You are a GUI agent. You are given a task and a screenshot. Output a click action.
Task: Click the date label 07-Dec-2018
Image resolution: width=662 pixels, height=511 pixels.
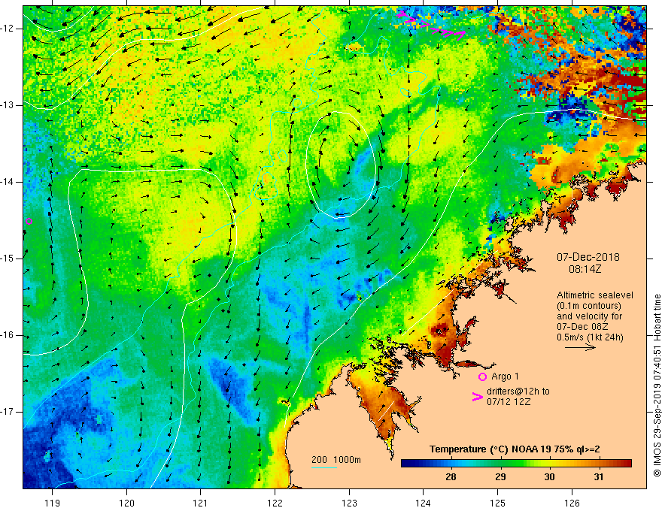click(x=588, y=257)
